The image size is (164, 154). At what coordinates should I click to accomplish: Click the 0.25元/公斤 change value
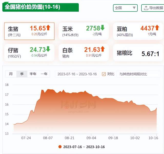39,34
